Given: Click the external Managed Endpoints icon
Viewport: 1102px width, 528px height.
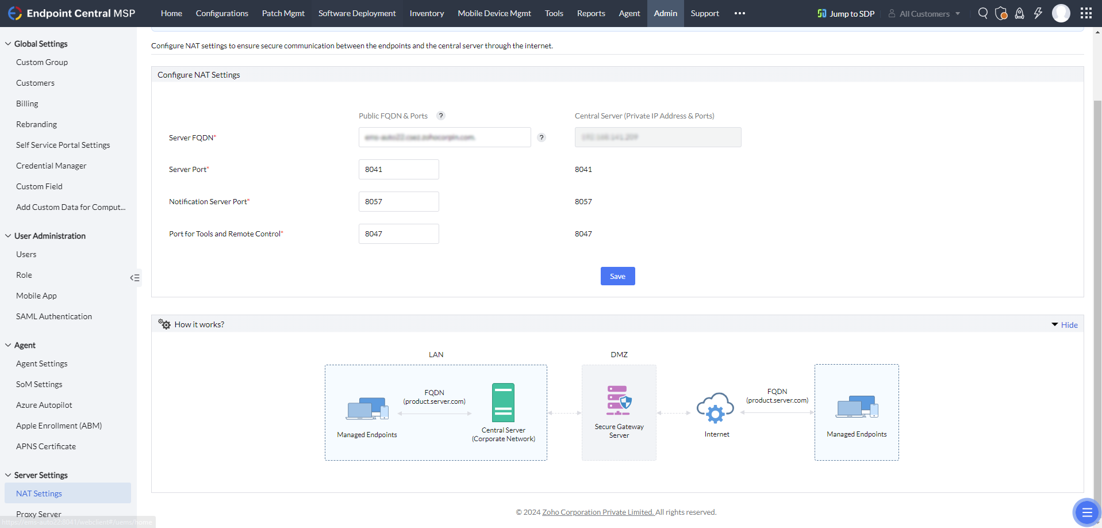Looking at the screenshot, I should pyautogui.click(x=857, y=407).
